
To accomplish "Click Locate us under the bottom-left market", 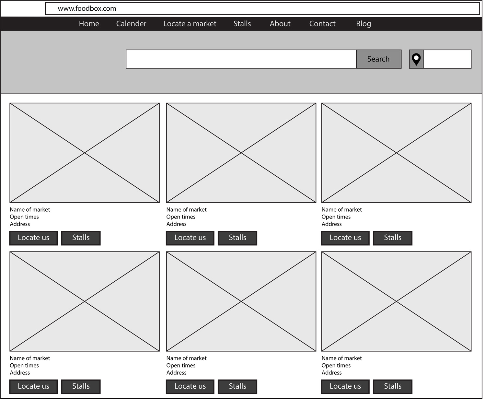I will 33,386.
